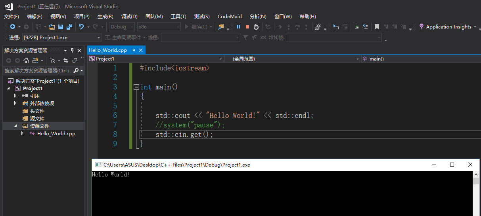Open the (全局范围) global scope dropdown
This screenshot has width=481, height=216.
coord(358,59)
